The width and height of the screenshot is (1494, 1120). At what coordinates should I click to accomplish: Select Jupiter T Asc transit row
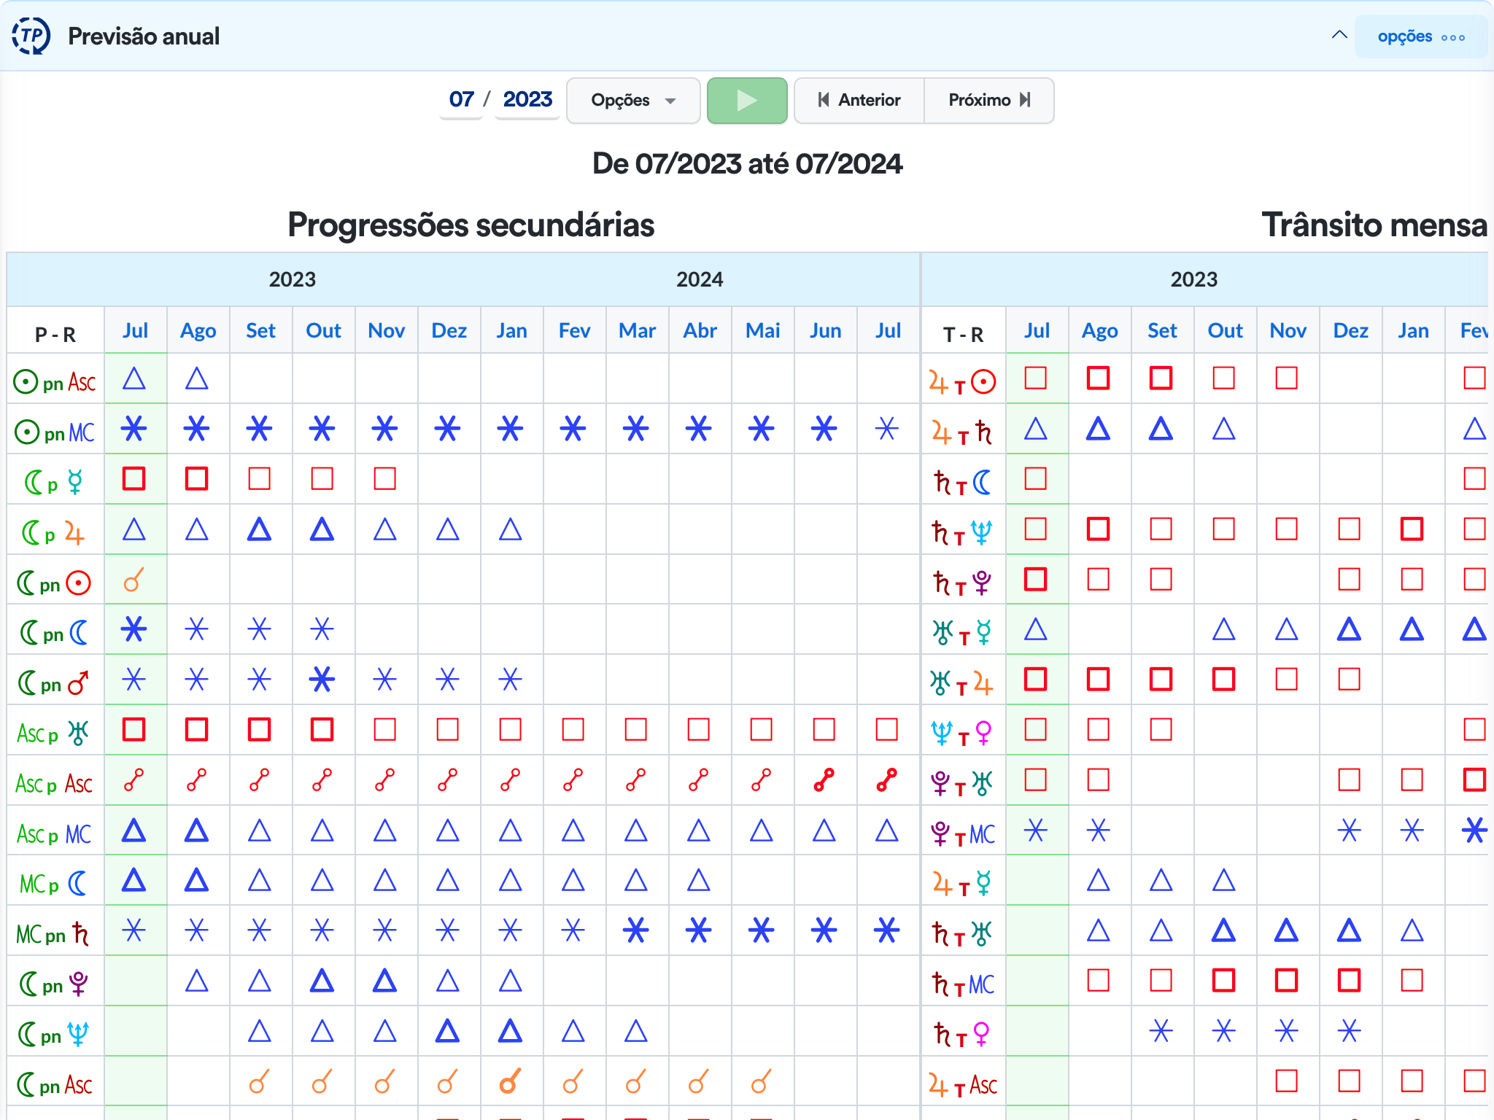point(963,1085)
